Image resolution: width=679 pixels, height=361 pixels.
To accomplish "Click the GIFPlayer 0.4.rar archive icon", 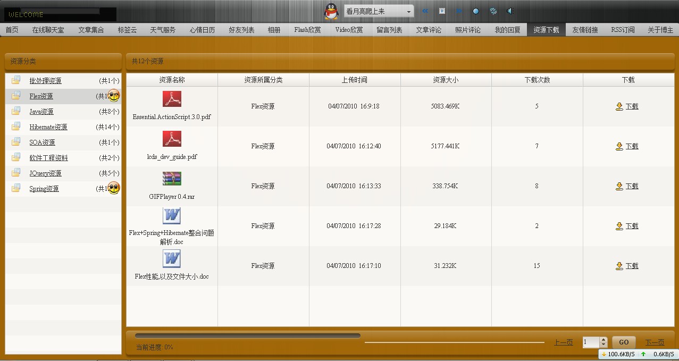I will pyautogui.click(x=172, y=179).
